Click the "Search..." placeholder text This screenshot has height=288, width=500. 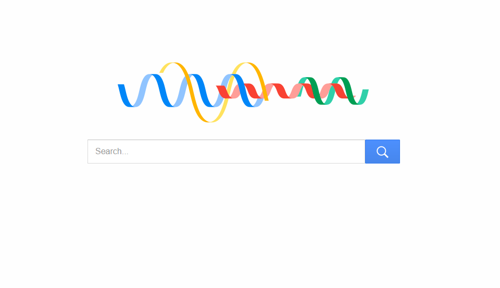pyautogui.click(x=111, y=152)
